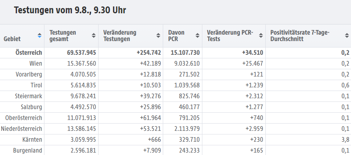Sort table by Gebiet column icon

pos(40,35)
